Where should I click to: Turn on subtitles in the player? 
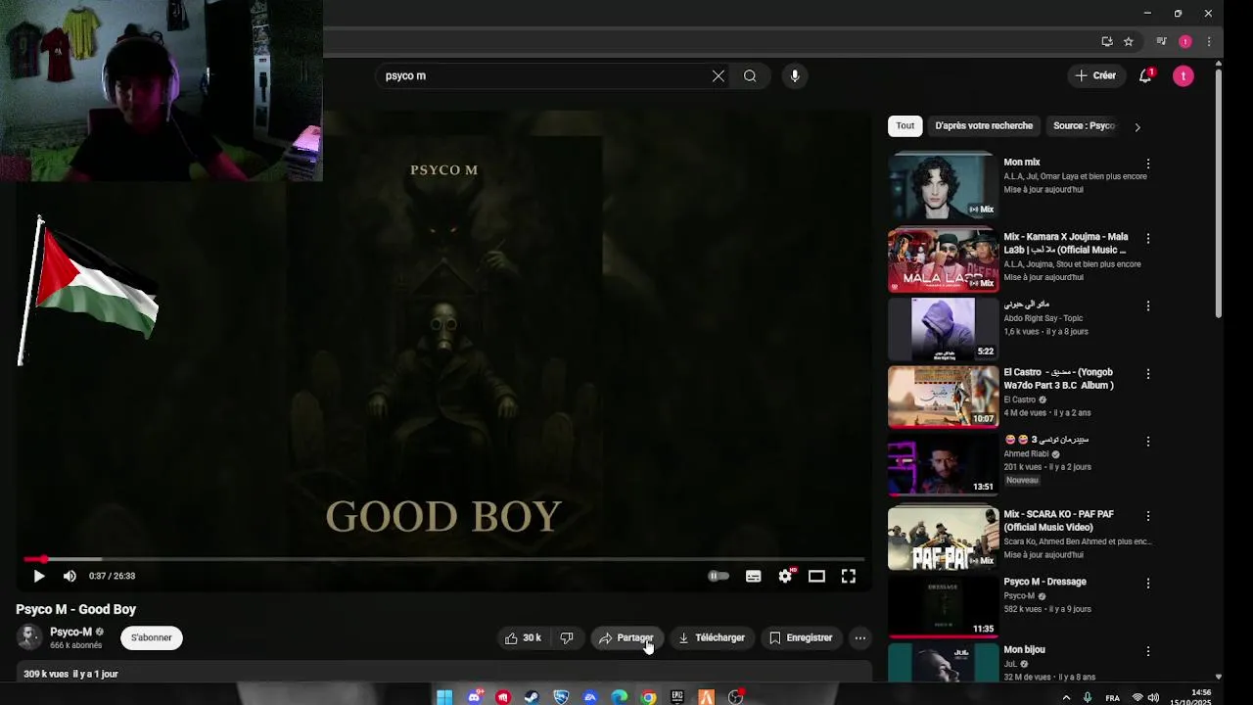(x=753, y=576)
